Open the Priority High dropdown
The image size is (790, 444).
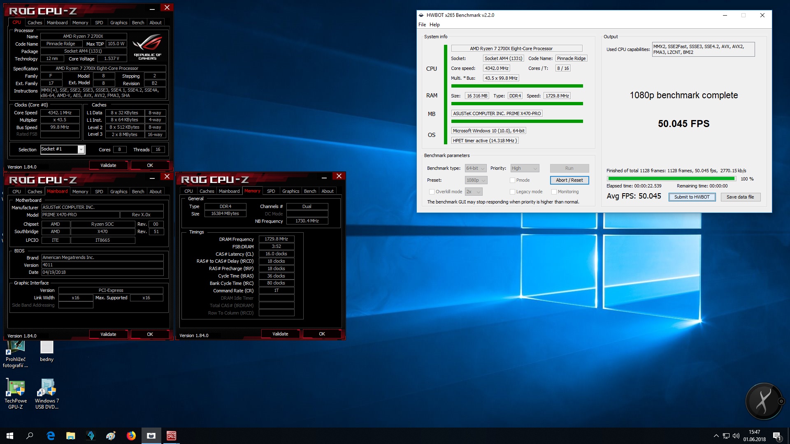525,168
